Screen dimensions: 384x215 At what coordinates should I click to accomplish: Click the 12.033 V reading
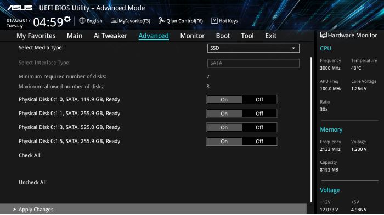329,210
